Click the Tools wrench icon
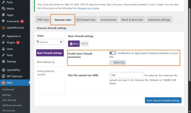 [x=3, y=55]
